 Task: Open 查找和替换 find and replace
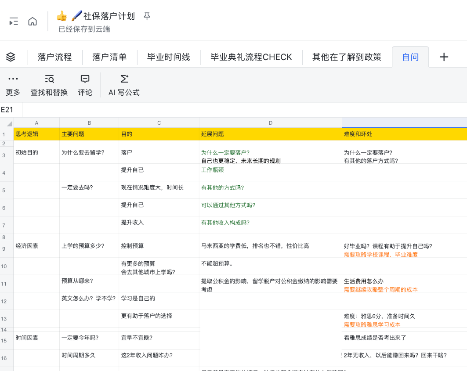(49, 85)
